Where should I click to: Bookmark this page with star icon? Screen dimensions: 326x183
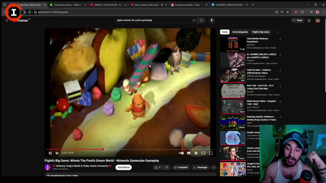[288, 12]
